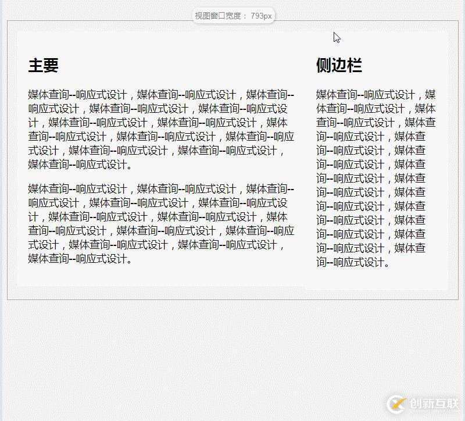Click the first paragraph under 主要

point(161,129)
